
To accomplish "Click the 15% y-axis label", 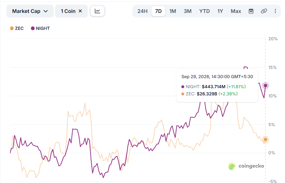I will point(273,68).
